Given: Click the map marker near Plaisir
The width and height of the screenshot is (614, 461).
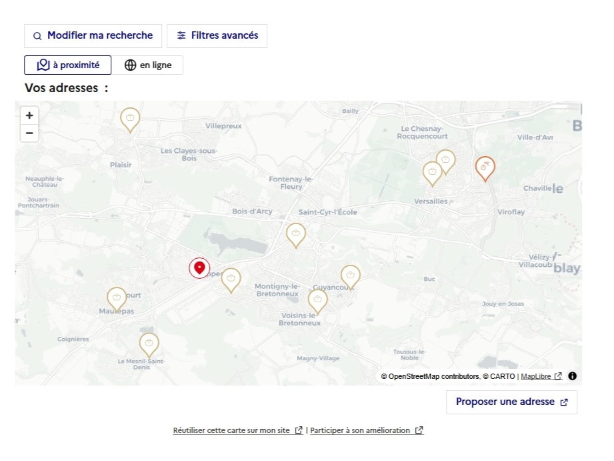Looking at the screenshot, I should click(130, 119).
